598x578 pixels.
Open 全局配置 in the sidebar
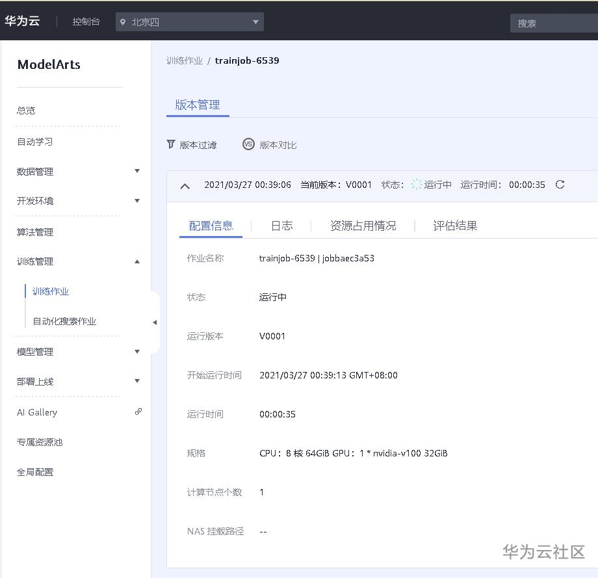[34, 472]
